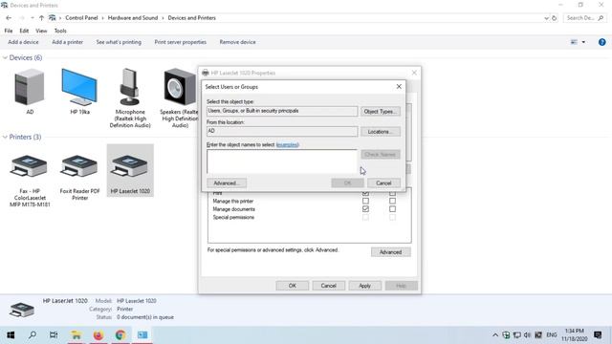Open the ENG language indicator
The width and height of the screenshot is (612, 344).
click(551, 335)
